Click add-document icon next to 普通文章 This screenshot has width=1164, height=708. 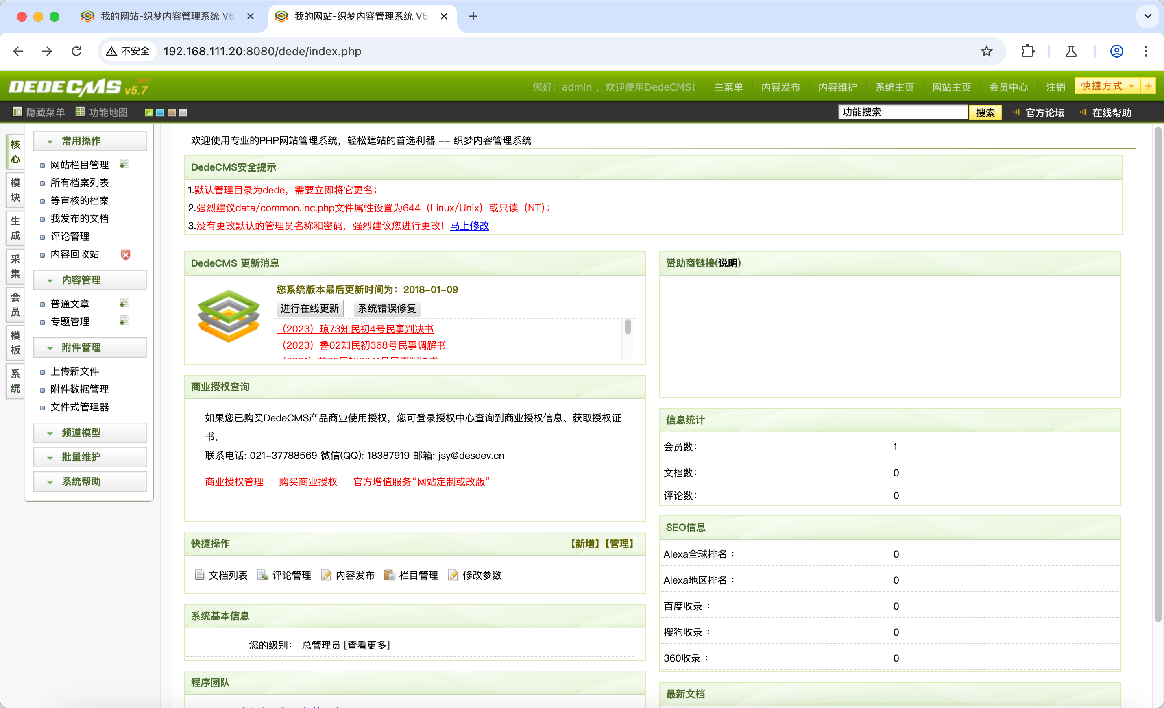click(x=124, y=302)
